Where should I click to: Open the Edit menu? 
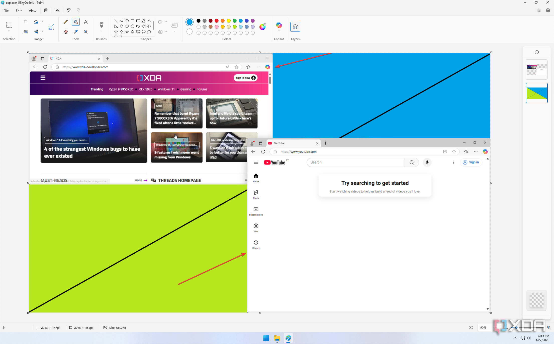(x=19, y=11)
